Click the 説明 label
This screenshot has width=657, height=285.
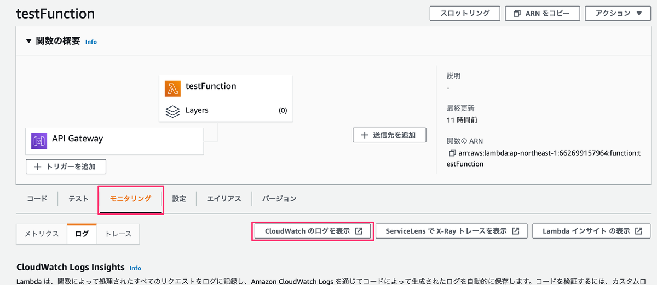click(x=454, y=76)
